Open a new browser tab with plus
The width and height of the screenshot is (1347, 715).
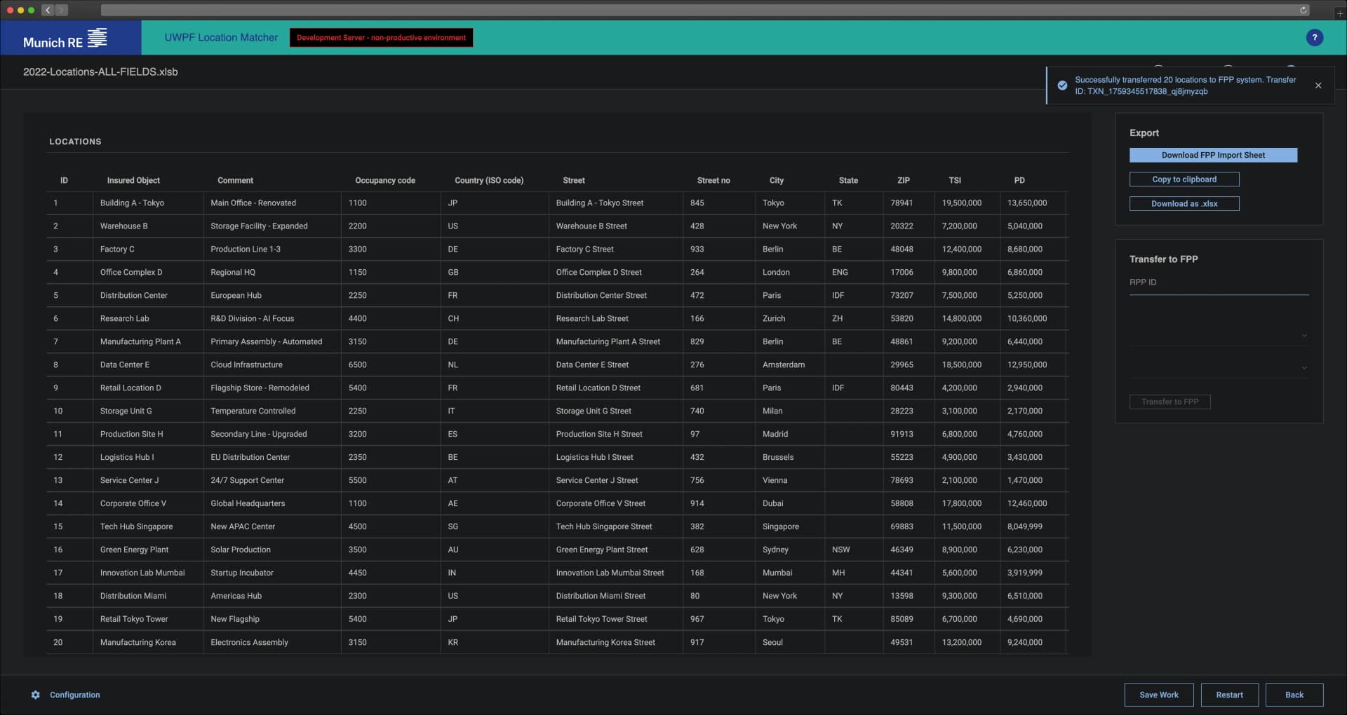pos(1339,13)
